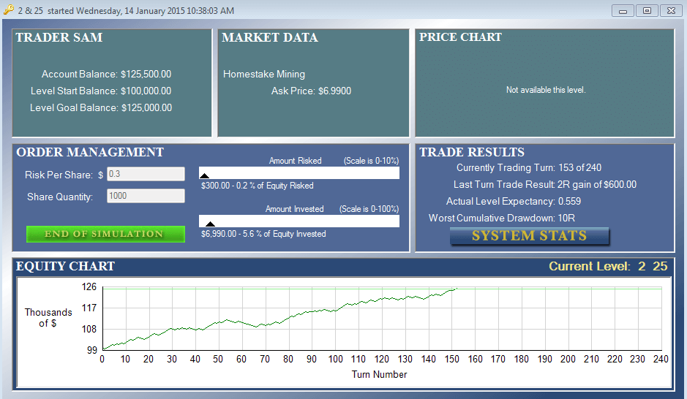687x399 pixels.
Task: Click the Share Quantity input field
Action: [x=146, y=196]
